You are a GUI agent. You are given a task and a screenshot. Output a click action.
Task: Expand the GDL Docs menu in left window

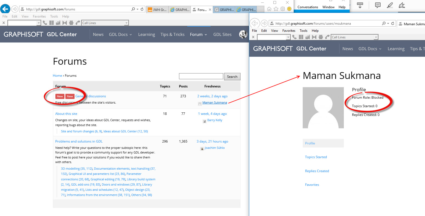click(x=120, y=35)
